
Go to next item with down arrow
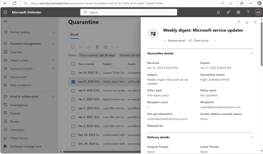coord(247,22)
